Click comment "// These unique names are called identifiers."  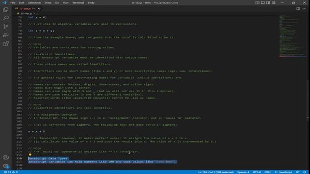click(x=70, y=64)
